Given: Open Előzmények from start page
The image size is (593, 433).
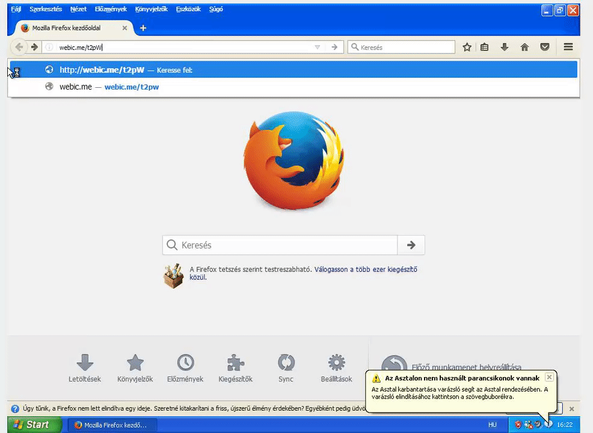Looking at the screenshot, I should click(x=185, y=368).
